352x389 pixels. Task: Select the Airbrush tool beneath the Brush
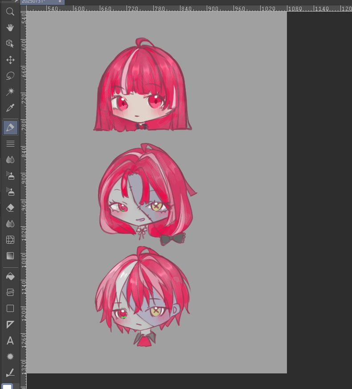10,176
